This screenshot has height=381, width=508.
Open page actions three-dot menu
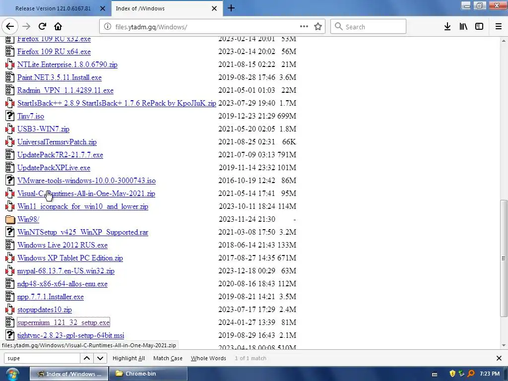[304, 27]
